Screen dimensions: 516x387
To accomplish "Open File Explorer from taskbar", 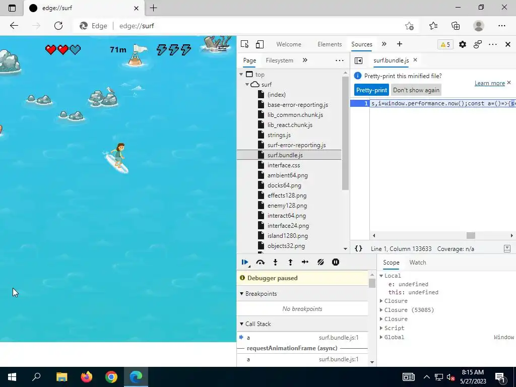I will (61, 377).
